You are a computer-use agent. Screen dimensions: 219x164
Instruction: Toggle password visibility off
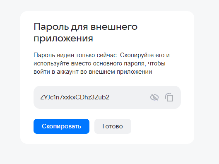point(154,97)
